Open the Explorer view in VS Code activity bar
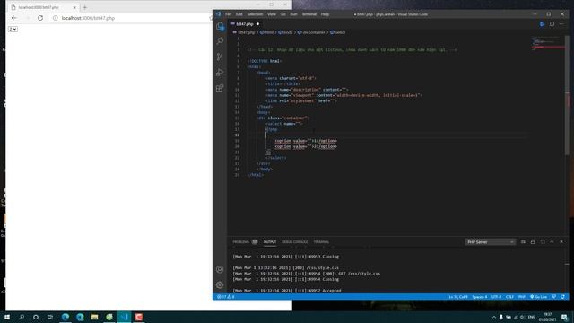 (220, 26)
